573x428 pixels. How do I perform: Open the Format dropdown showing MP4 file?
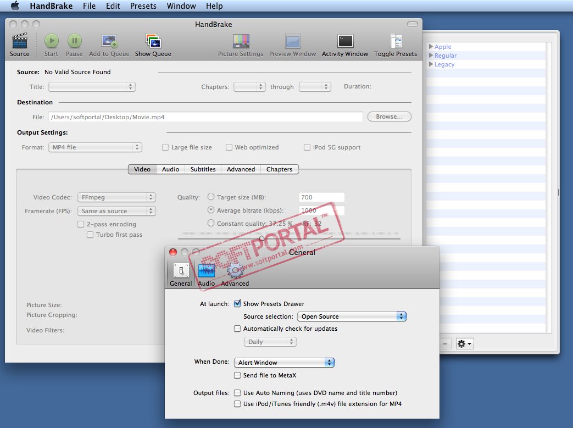(x=95, y=147)
